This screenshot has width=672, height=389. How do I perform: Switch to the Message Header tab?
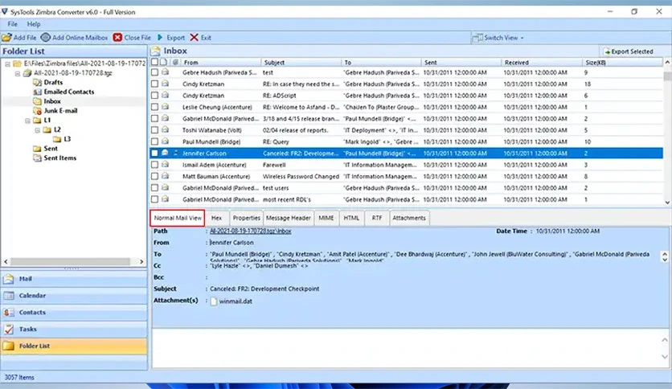click(x=289, y=218)
